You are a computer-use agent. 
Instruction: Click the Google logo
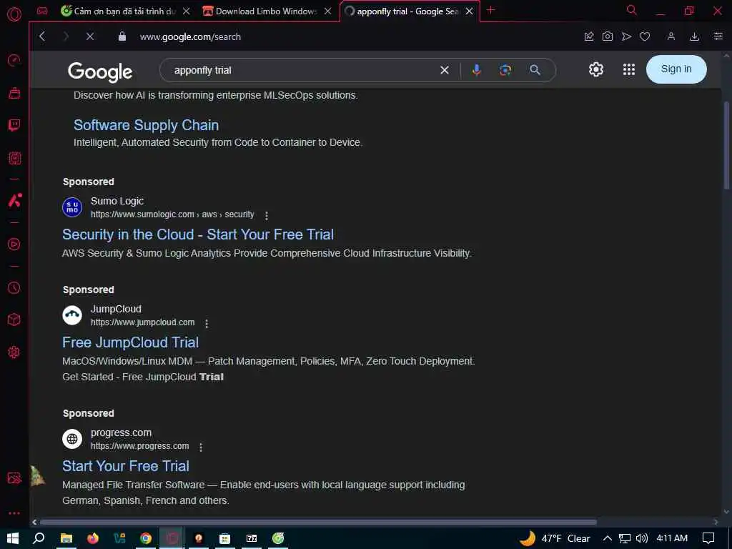coord(100,72)
